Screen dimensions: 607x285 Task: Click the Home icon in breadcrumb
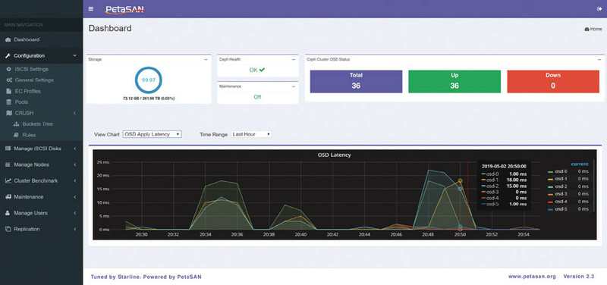click(587, 29)
